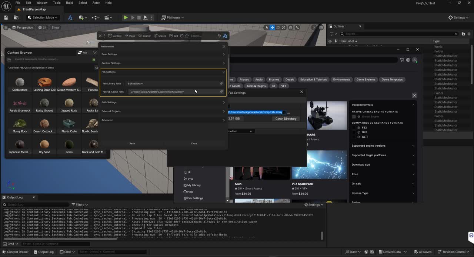Image resolution: width=474 pixels, height=257 pixels.
Task: Open the Actor menu
Action: click(x=96, y=3)
